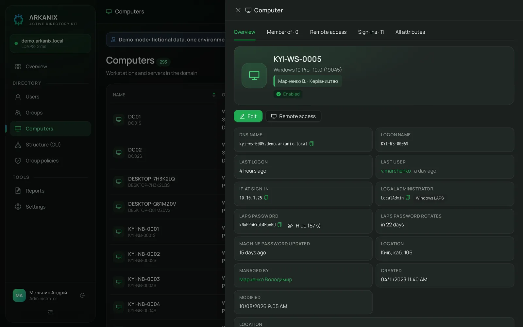Screen dimensions: 523x327
Task: Click the Edit button
Action: [248, 116]
